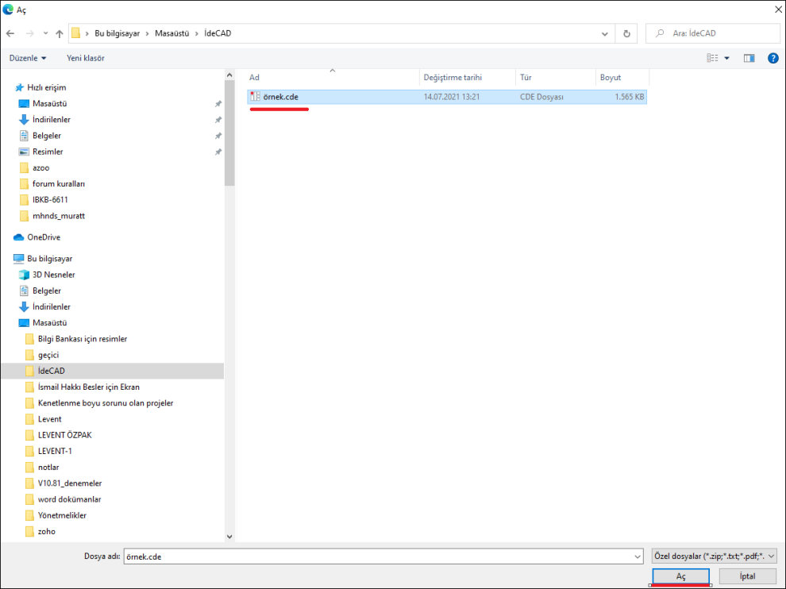Select the İdeCAD folder in the tree
Screen dimensions: 786x589
(x=51, y=371)
